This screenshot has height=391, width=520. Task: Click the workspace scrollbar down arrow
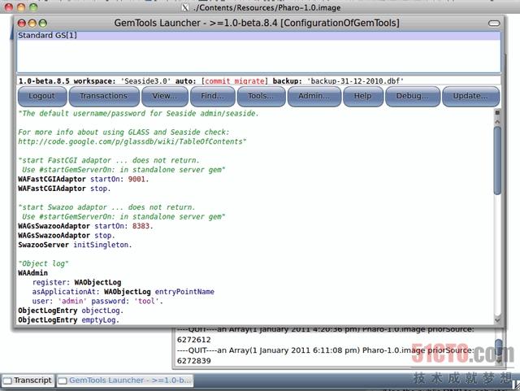click(497, 320)
